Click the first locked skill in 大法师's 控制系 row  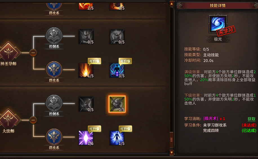click(86, 104)
